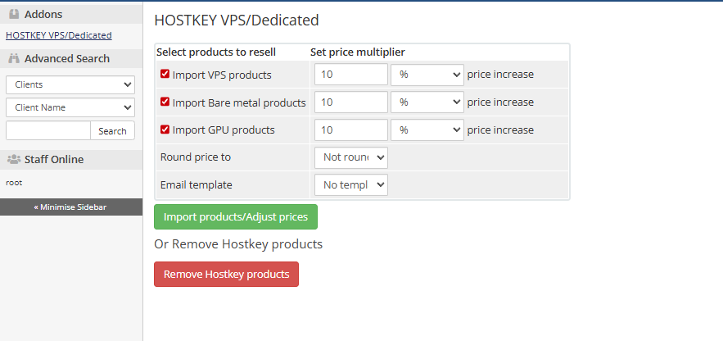Viewport: 723px width, 341px height.
Task: Expand the Round price to dropdown
Action: point(350,157)
